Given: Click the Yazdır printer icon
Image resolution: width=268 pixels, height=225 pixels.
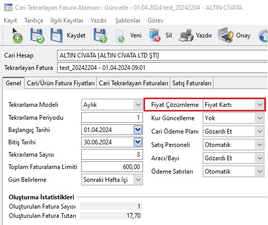Looking at the screenshot, I should pos(186,35).
